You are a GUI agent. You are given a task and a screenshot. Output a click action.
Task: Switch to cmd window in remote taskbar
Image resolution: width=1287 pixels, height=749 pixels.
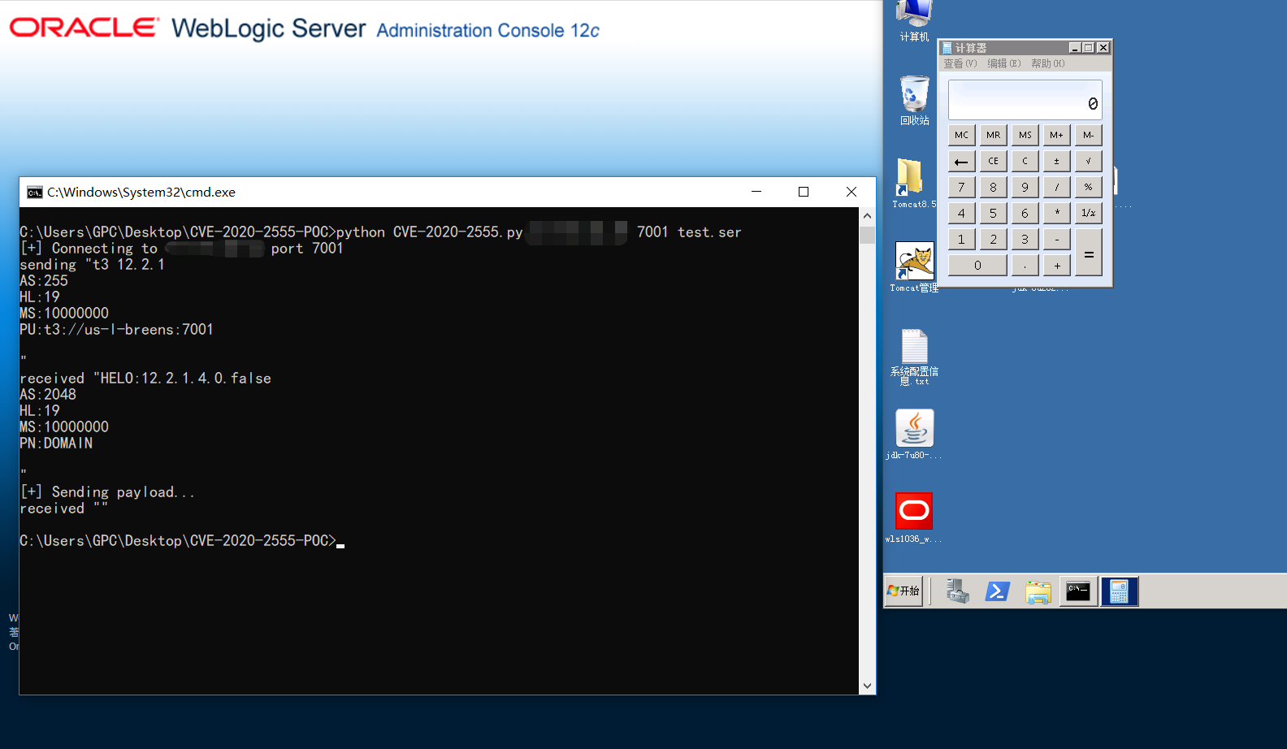click(x=1078, y=591)
